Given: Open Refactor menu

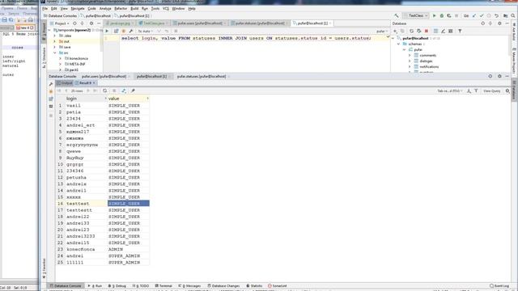Looking at the screenshot, I should click(x=121, y=9).
